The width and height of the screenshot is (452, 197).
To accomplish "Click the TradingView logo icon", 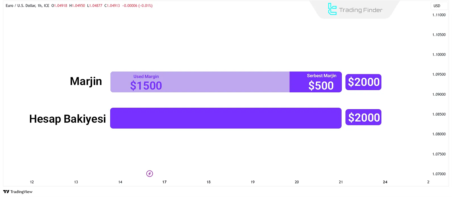I will [6, 192].
